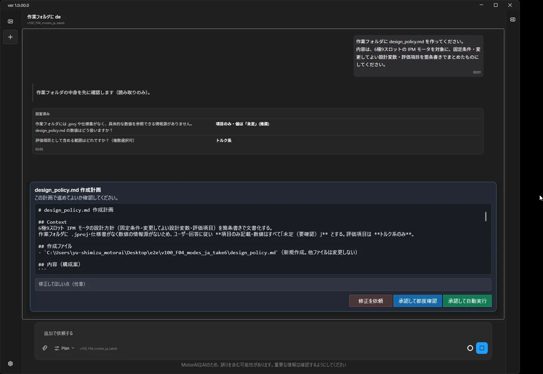Close the application window

(510, 5)
